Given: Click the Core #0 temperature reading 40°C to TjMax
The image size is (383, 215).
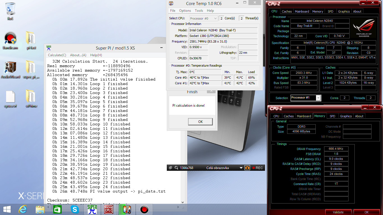Looking at the screenshot, I should (205, 78).
